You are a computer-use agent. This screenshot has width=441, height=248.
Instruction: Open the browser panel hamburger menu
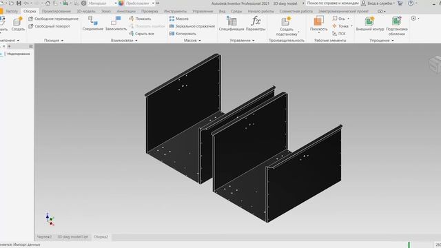pos(31,46)
